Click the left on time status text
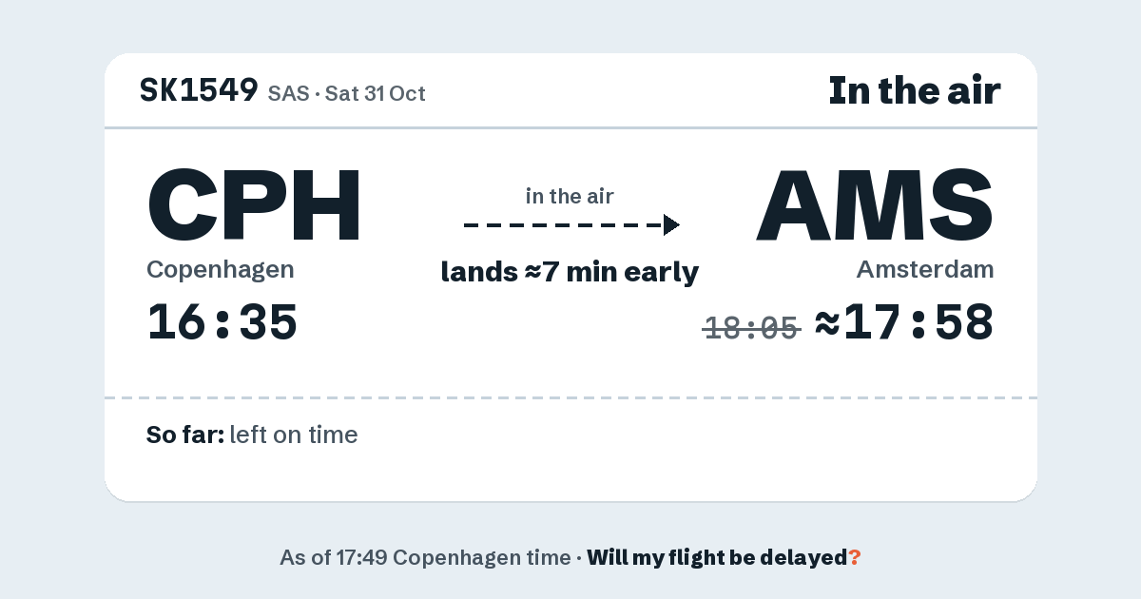 pyautogui.click(x=294, y=435)
